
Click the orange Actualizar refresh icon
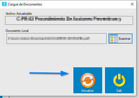click(x=88, y=80)
